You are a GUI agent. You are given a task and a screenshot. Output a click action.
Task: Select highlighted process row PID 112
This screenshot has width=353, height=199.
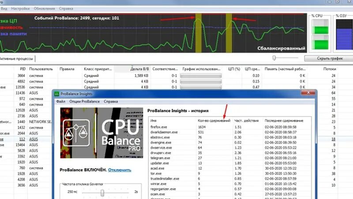[26, 139]
